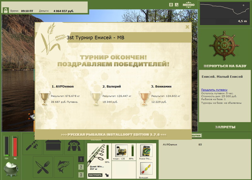Click the location Енисей. Малый Енисей
252x180 pixels.
[222, 76]
